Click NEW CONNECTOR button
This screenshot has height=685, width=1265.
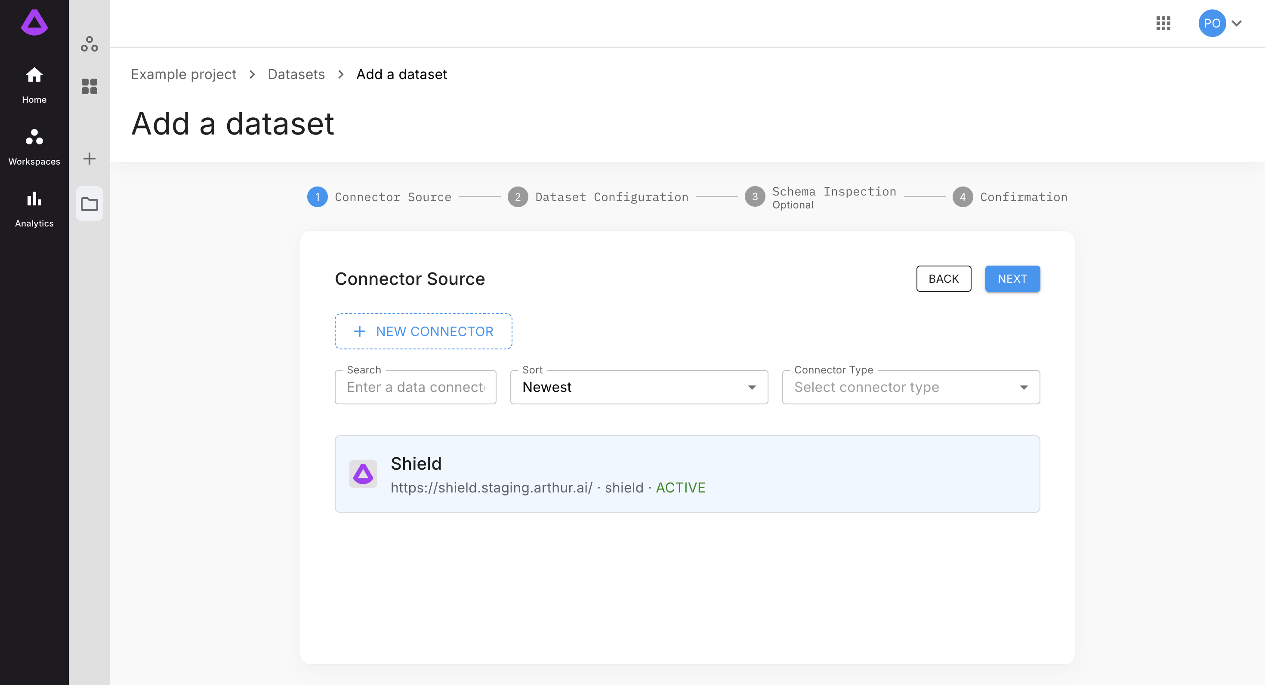tap(423, 331)
